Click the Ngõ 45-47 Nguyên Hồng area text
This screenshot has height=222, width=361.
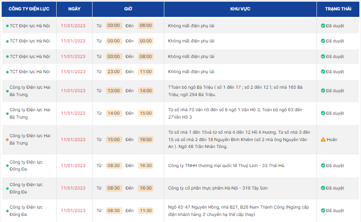click(238, 211)
